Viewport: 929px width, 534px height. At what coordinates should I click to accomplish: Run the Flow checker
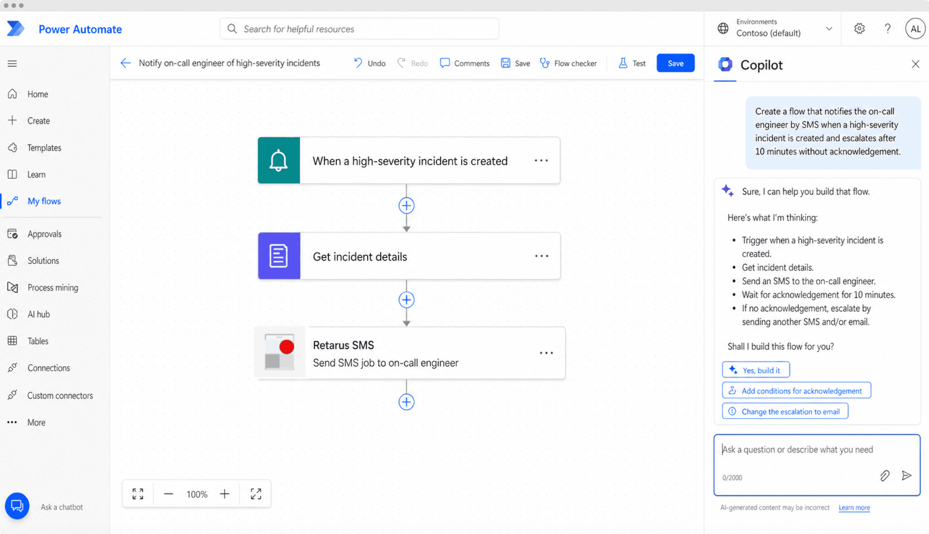pyautogui.click(x=568, y=63)
